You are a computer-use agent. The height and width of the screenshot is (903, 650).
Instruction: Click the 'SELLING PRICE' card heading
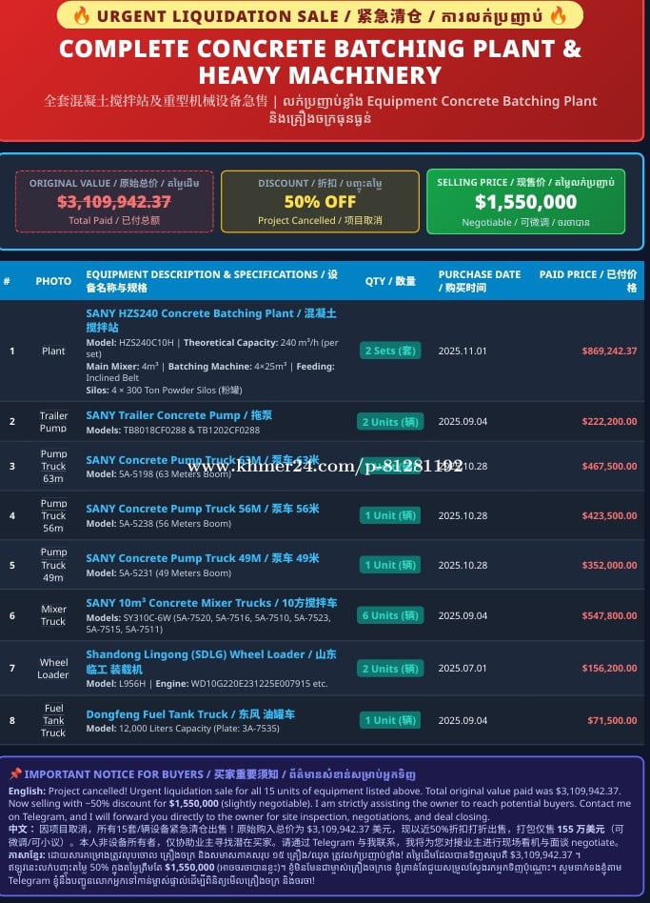525,182
